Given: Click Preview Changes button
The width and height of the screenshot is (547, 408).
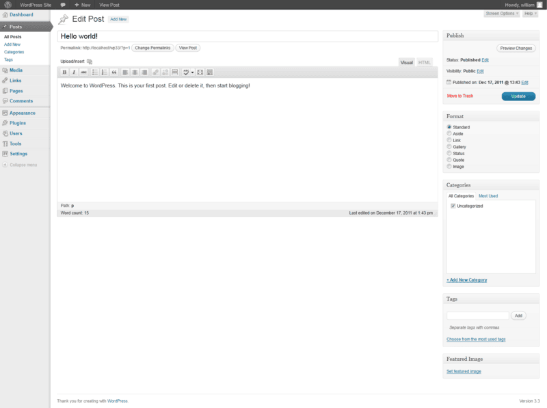Looking at the screenshot, I should coord(516,48).
